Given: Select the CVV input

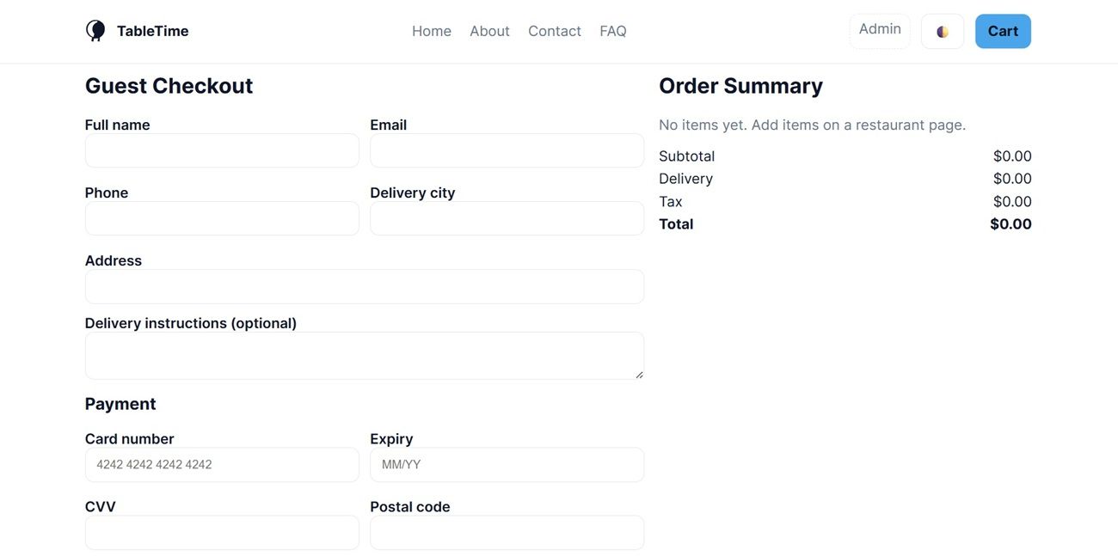Looking at the screenshot, I should [x=221, y=532].
